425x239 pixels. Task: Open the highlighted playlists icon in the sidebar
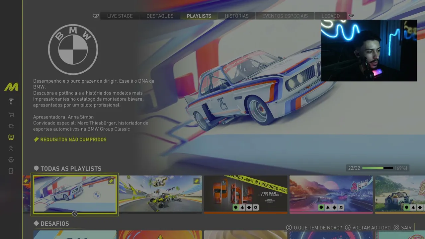pos(11,137)
